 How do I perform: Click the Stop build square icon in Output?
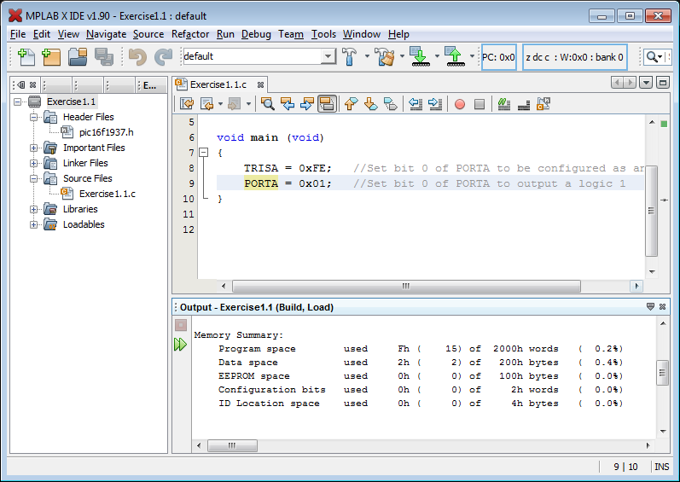pyautogui.click(x=181, y=325)
